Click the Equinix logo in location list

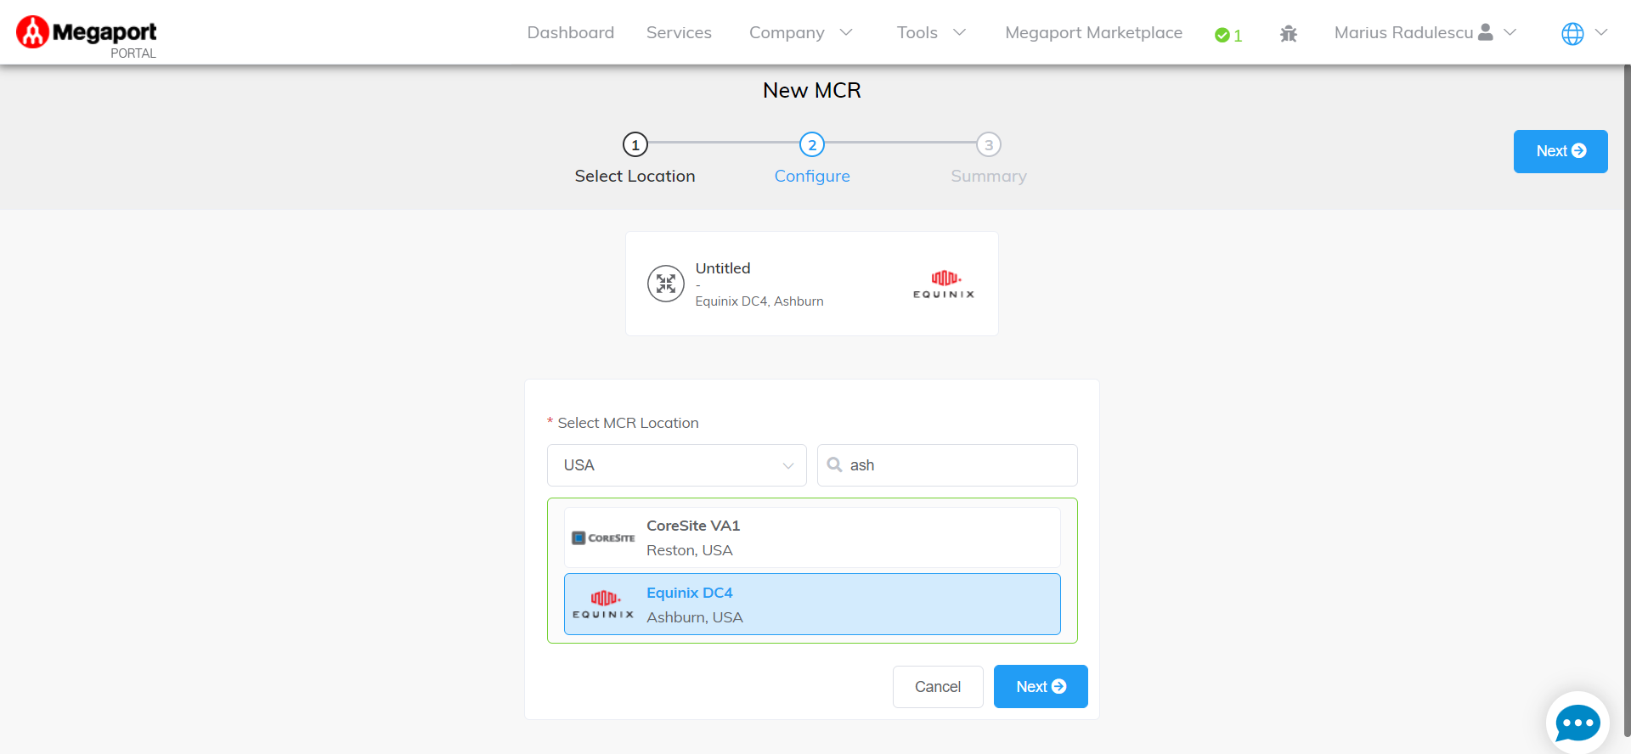point(603,605)
